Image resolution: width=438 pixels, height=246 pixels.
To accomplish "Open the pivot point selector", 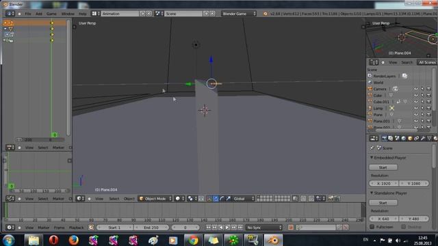I will tap(192, 199).
